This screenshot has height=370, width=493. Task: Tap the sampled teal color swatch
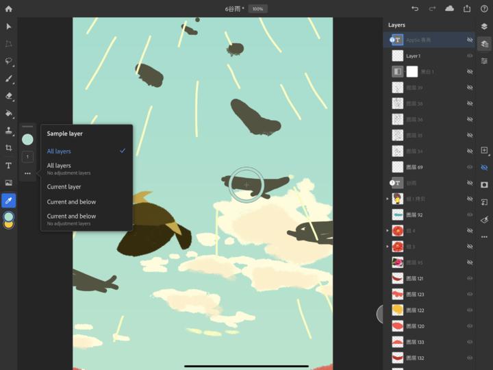pyautogui.click(x=27, y=140)
